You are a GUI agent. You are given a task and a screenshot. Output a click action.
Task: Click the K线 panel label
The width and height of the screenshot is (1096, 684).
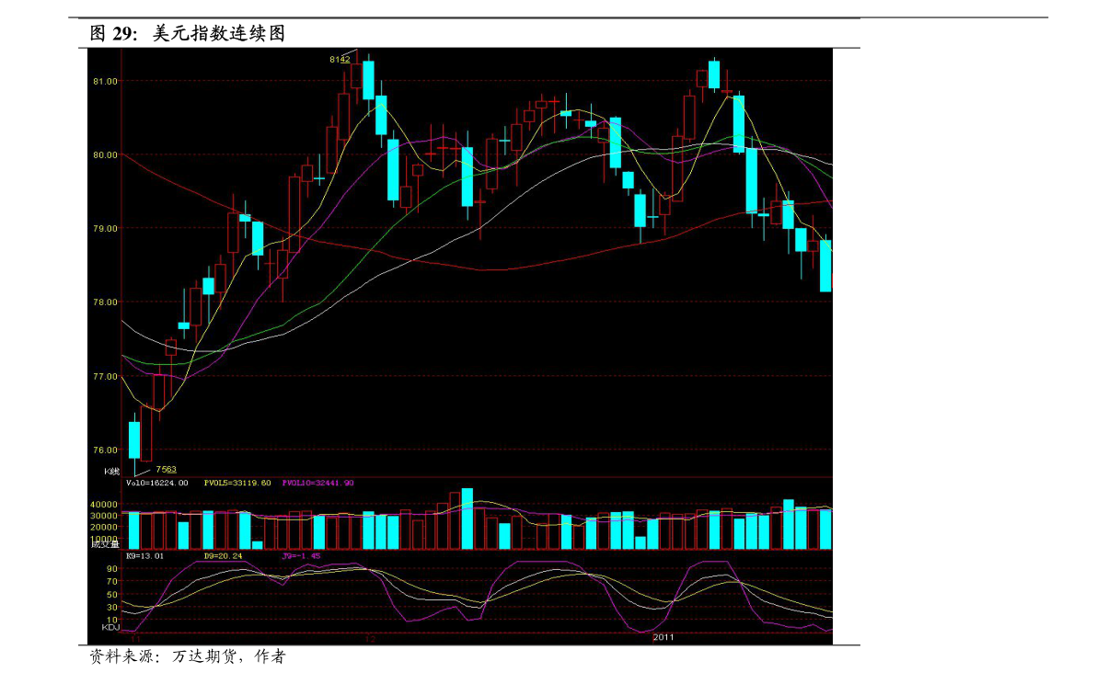coord(111,471)
